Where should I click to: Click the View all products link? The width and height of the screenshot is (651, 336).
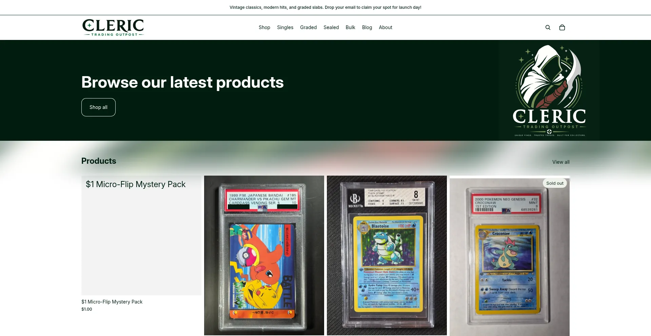(561, 162)
